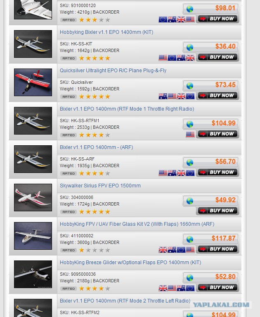Click the Skywalker Sirius product thumbnail
The width and height of the screenshot is (260, 317).
33,198
